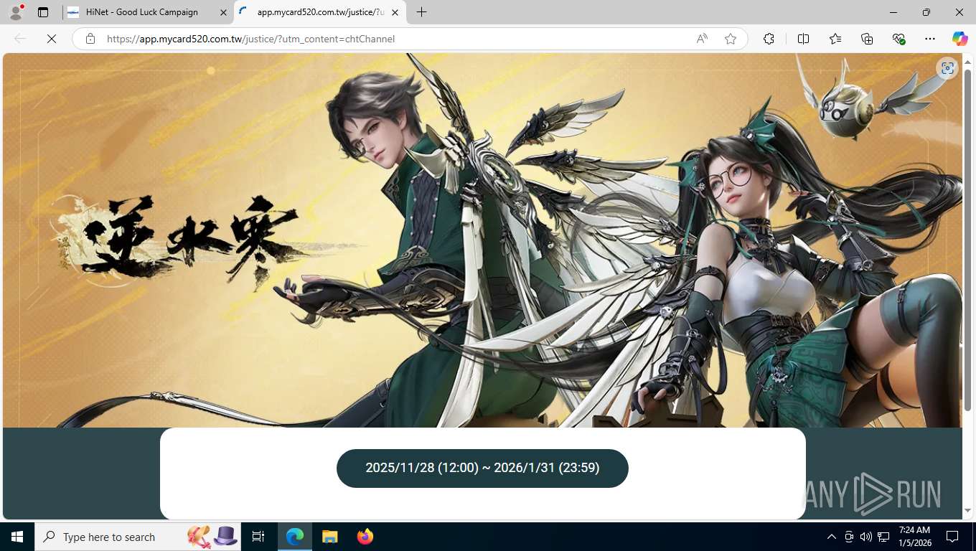Launch Firefox from taskbar

(365, 537)
